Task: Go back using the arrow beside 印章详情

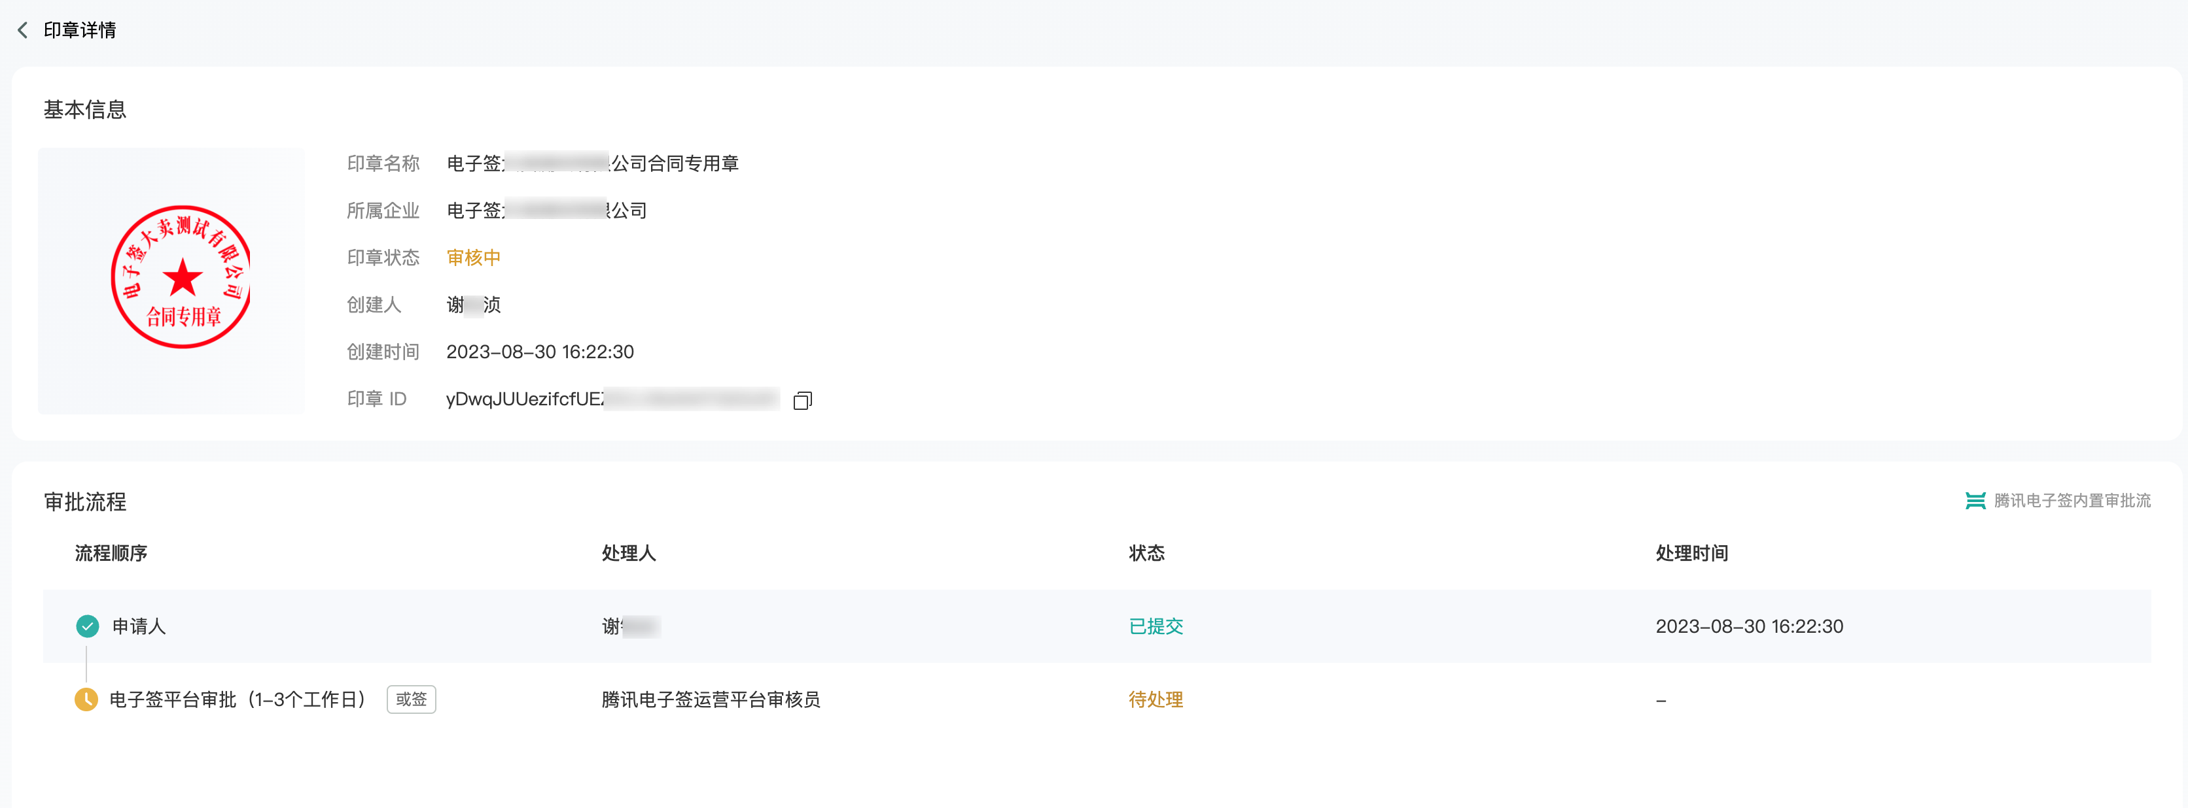Action: tap(23, 31)
